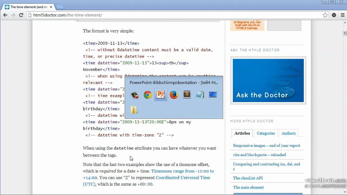
Task: Click the '<time>2009-11-13</time>' code line
Action: [x=111, y=43]
